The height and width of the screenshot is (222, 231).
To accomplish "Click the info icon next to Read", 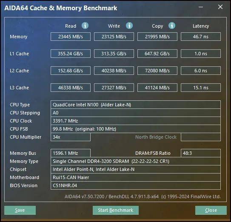I will [x=85, y=26].
